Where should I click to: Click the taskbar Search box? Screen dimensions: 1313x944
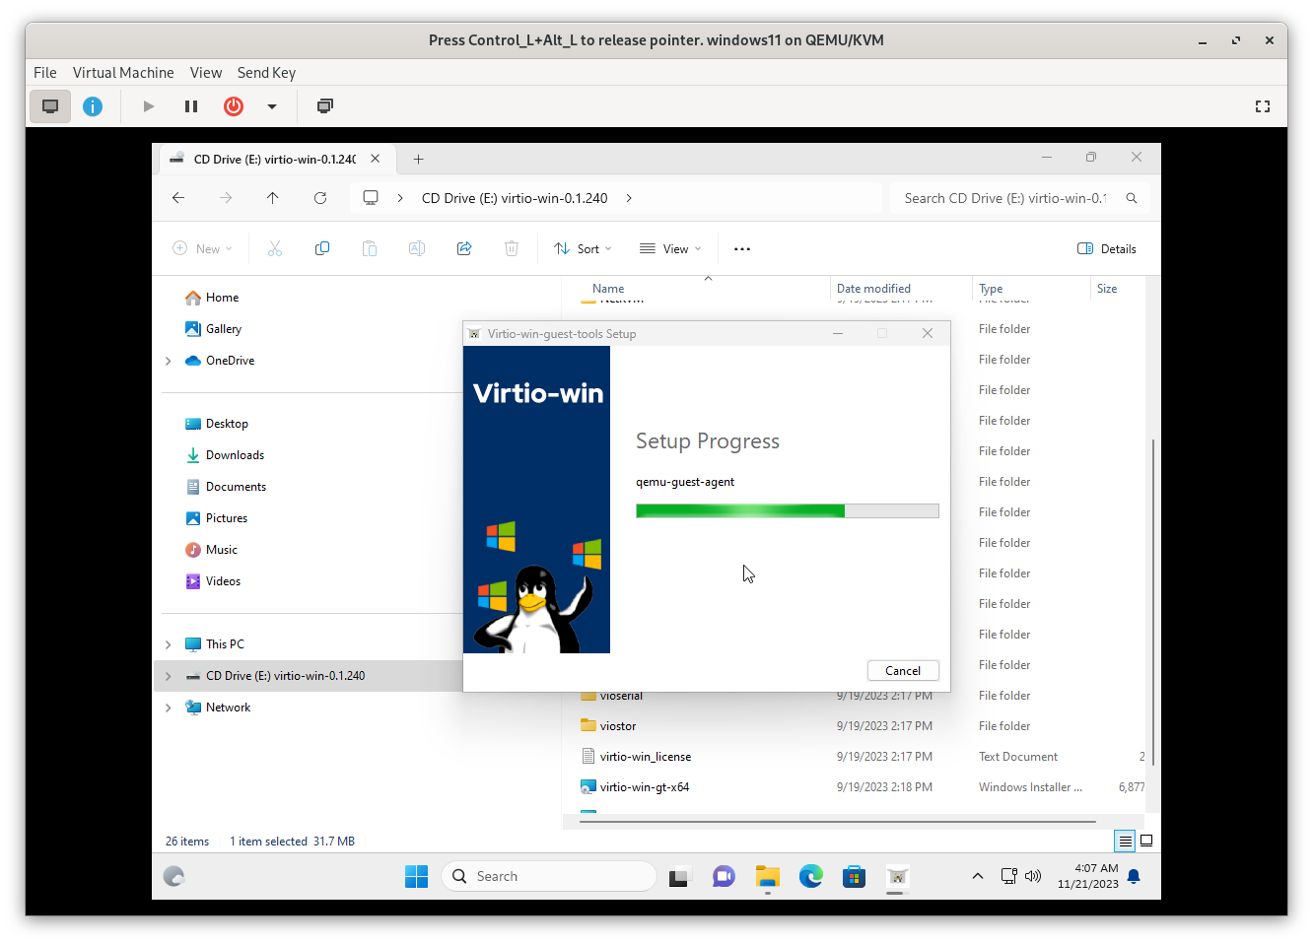pos(549,876)
